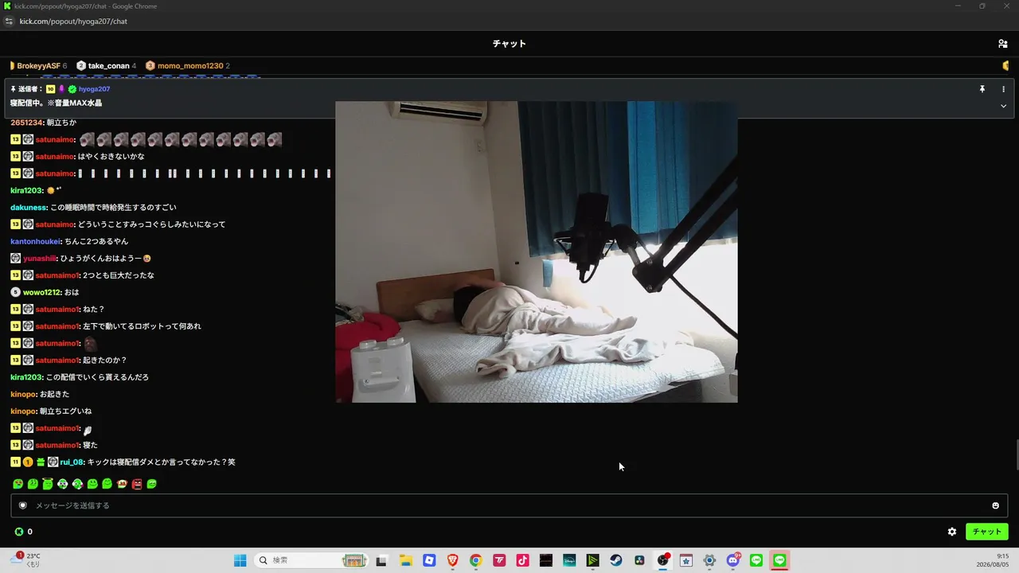Insert the brown monkey face emote
The image size is (1019, 573).
pyautogui.click(x=122, y=484)
